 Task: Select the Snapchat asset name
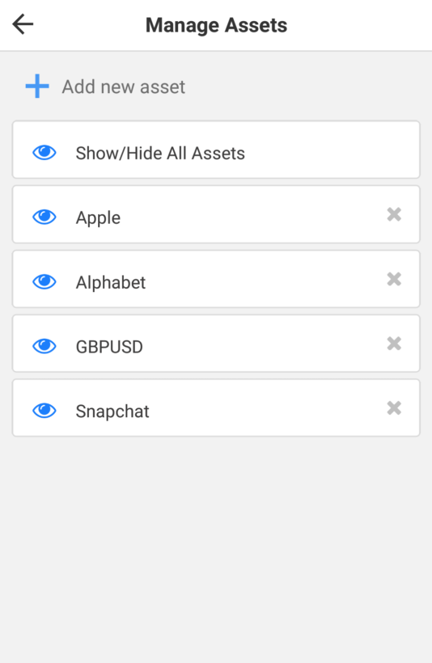[112, 412]
